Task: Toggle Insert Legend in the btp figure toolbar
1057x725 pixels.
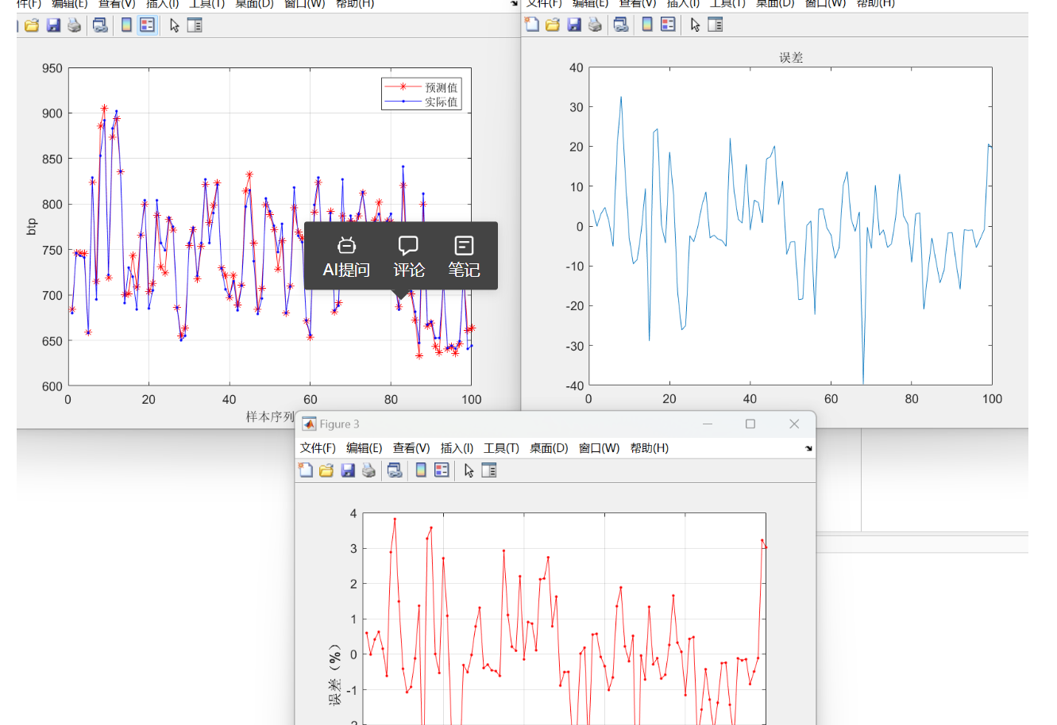Action: [147, 25]
